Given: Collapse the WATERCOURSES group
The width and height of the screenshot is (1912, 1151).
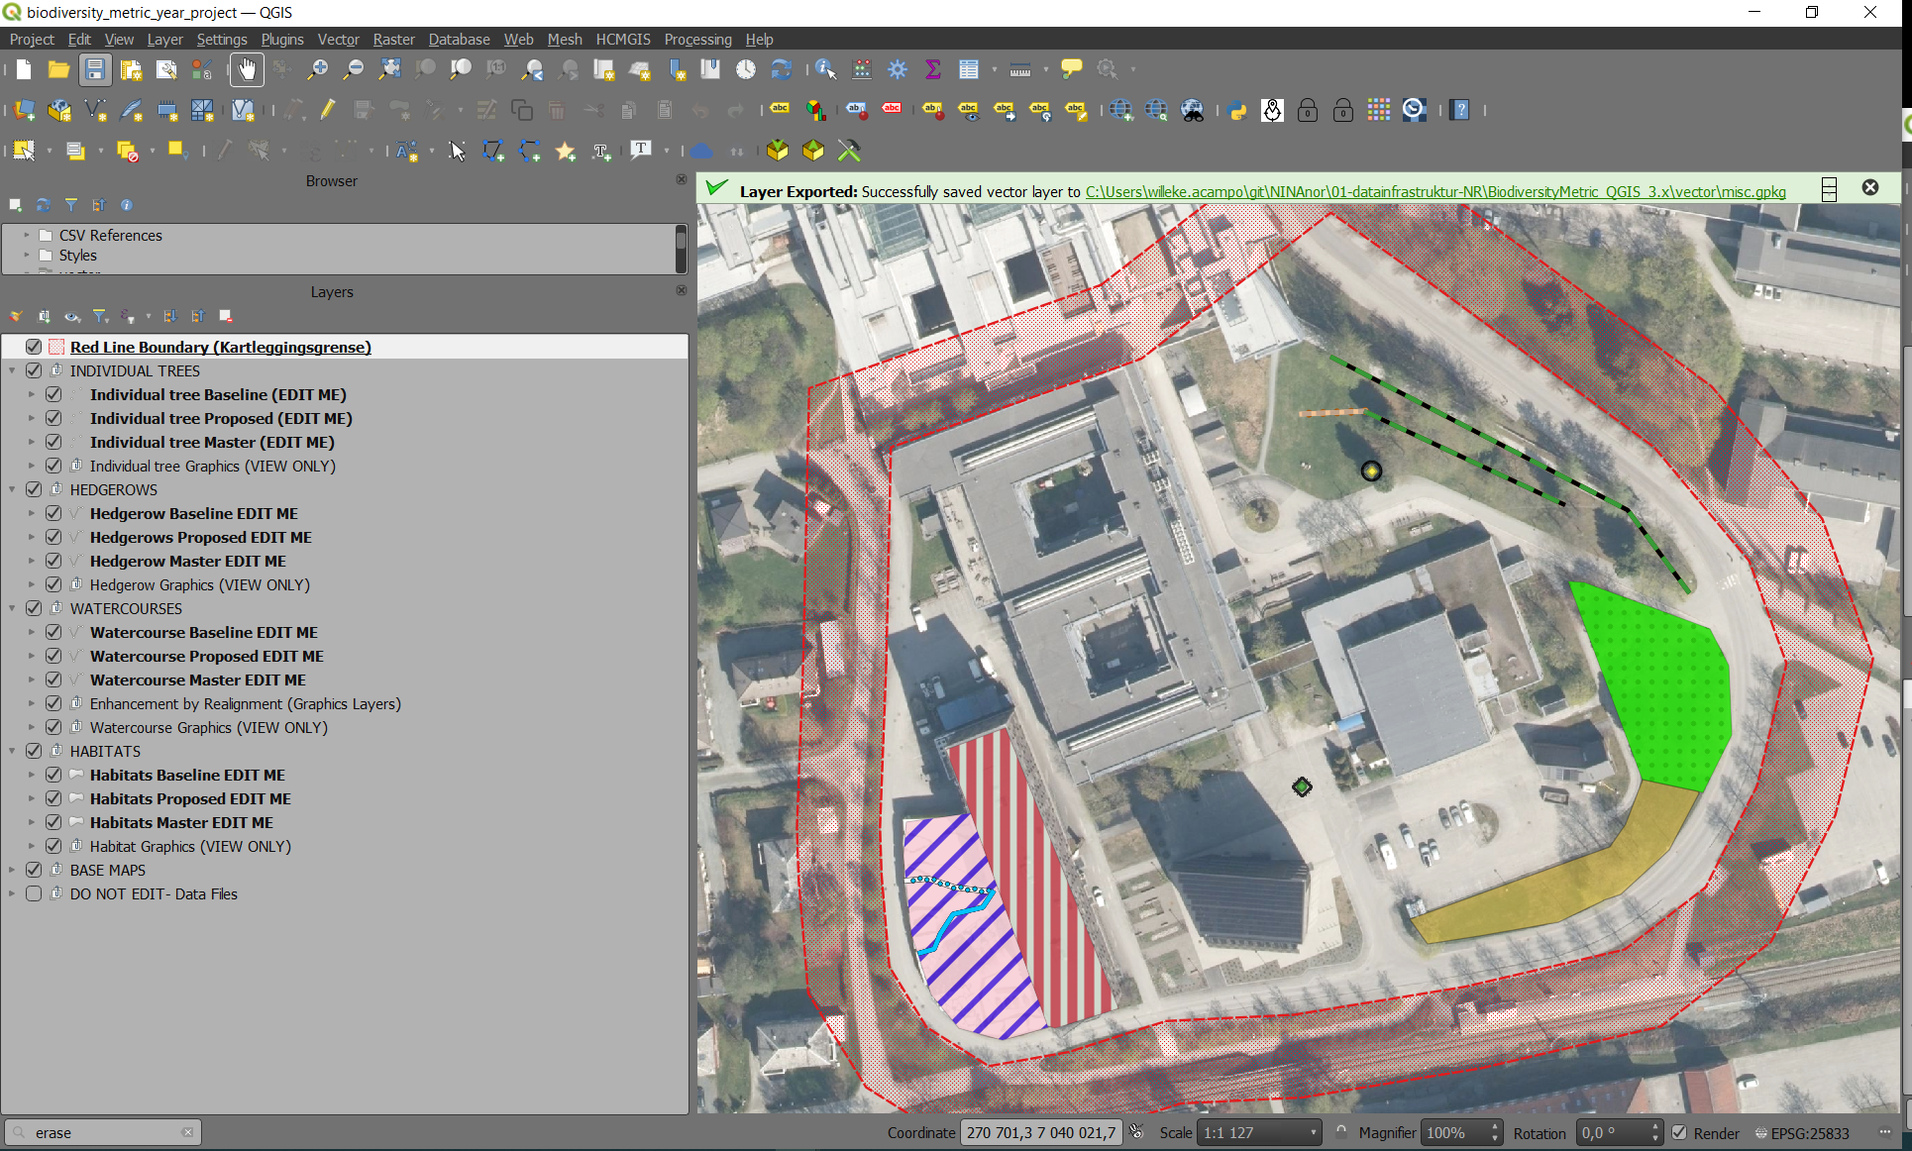Looking at the screenshot, I should coord(12,608).
